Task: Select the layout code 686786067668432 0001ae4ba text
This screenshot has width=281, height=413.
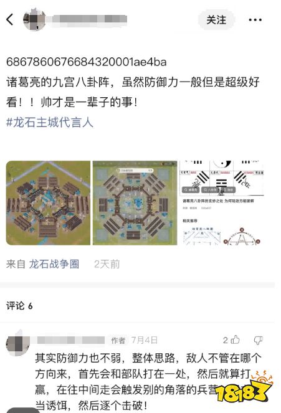Action: pos(87,62)
